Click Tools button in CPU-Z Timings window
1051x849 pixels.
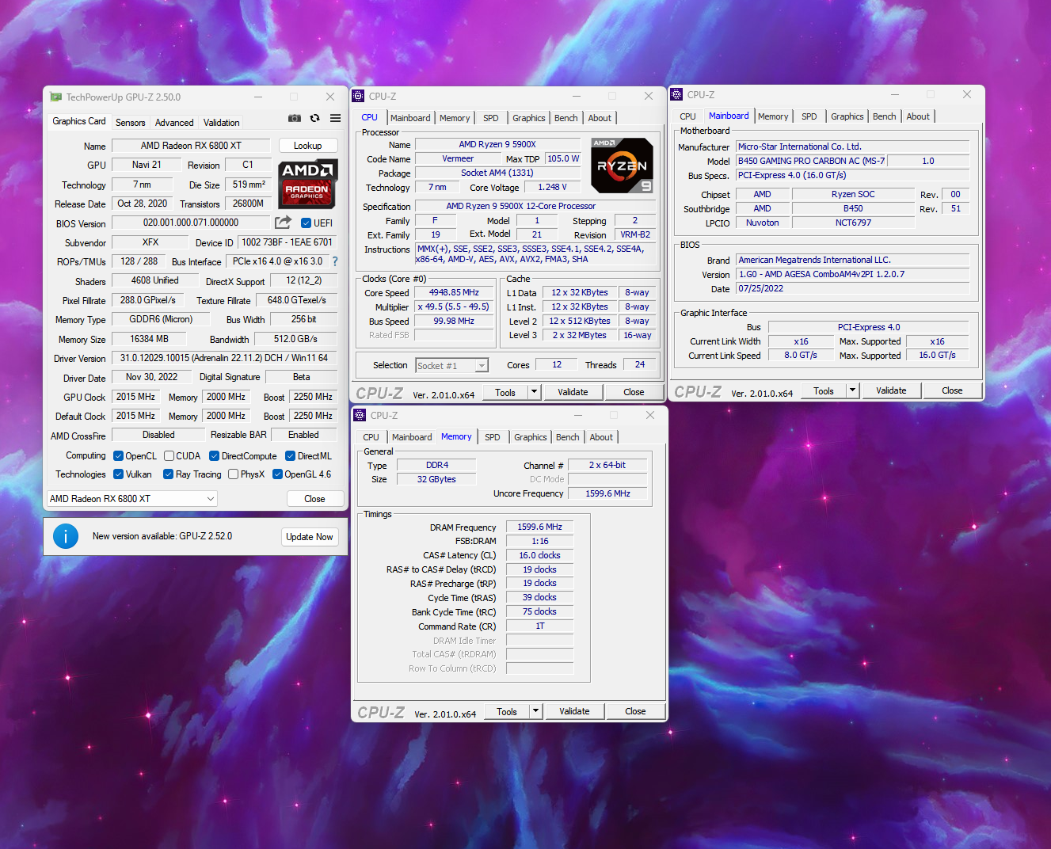click(507, 712)
